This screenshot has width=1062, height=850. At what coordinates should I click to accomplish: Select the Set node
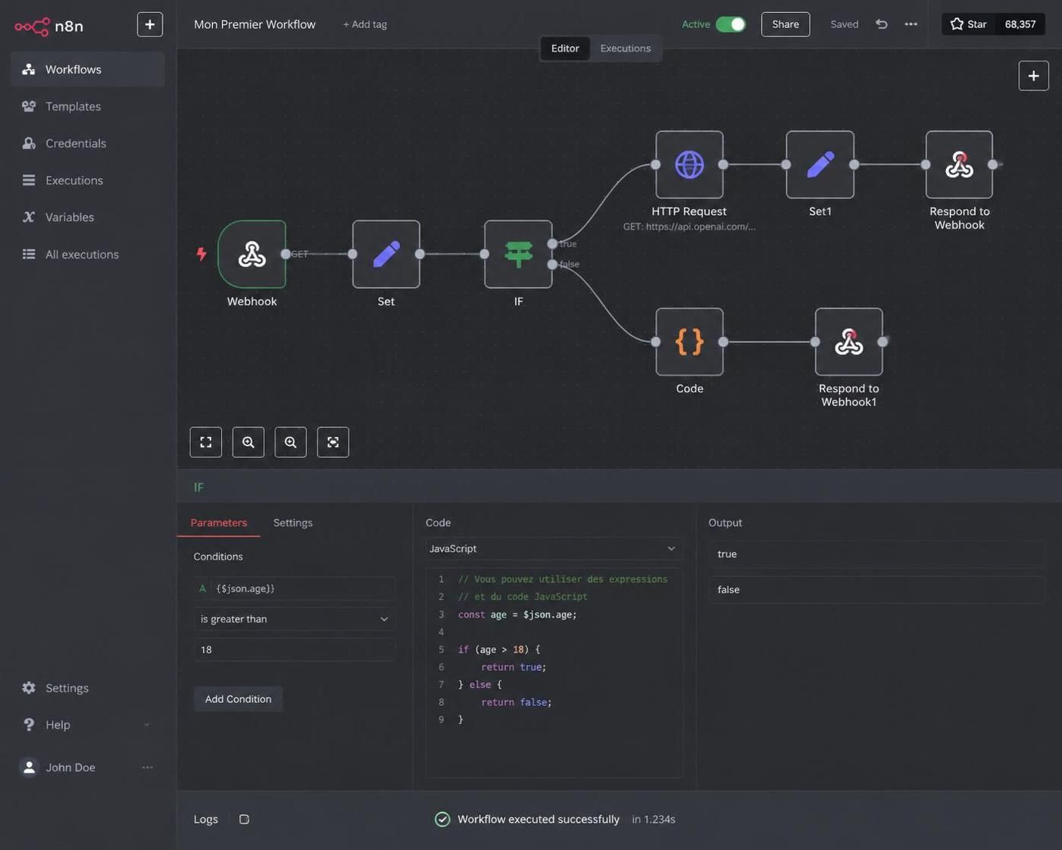(386, 255)
